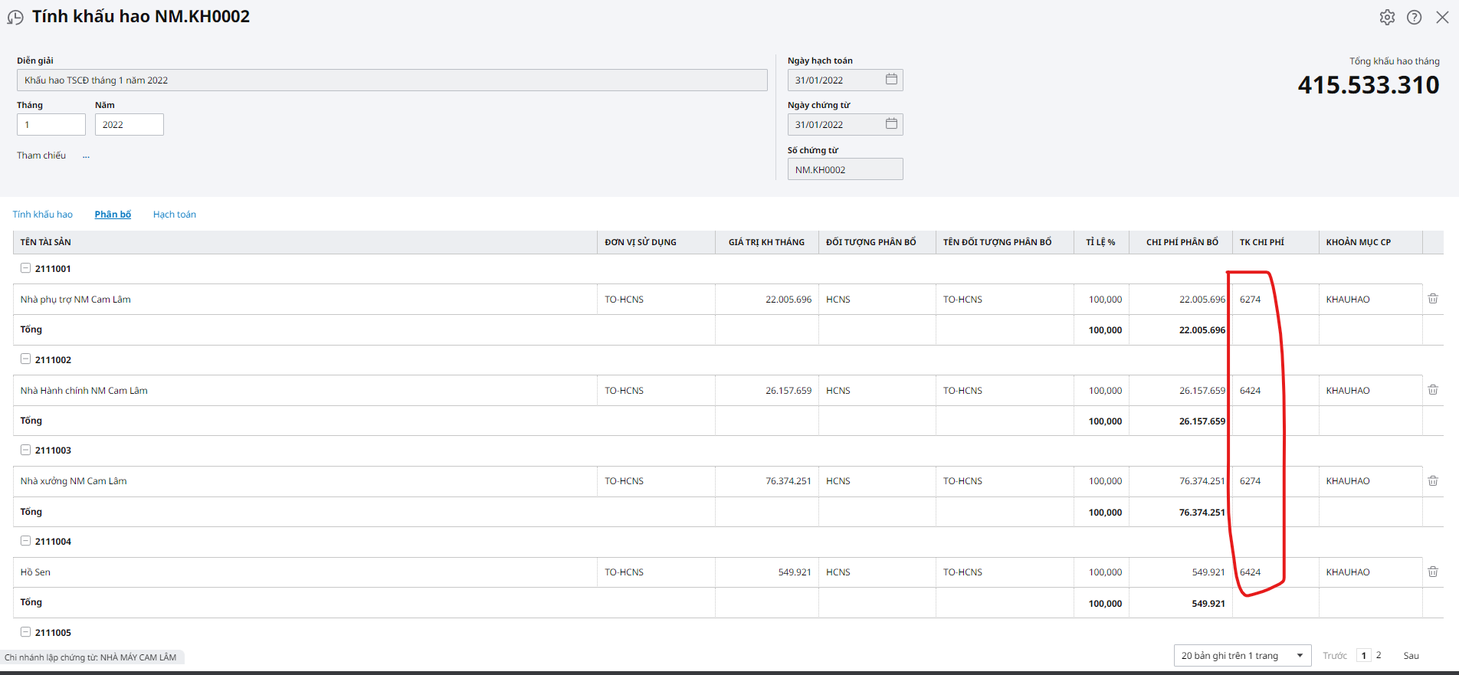Click the Số chứng từ input field

[844, 169]
